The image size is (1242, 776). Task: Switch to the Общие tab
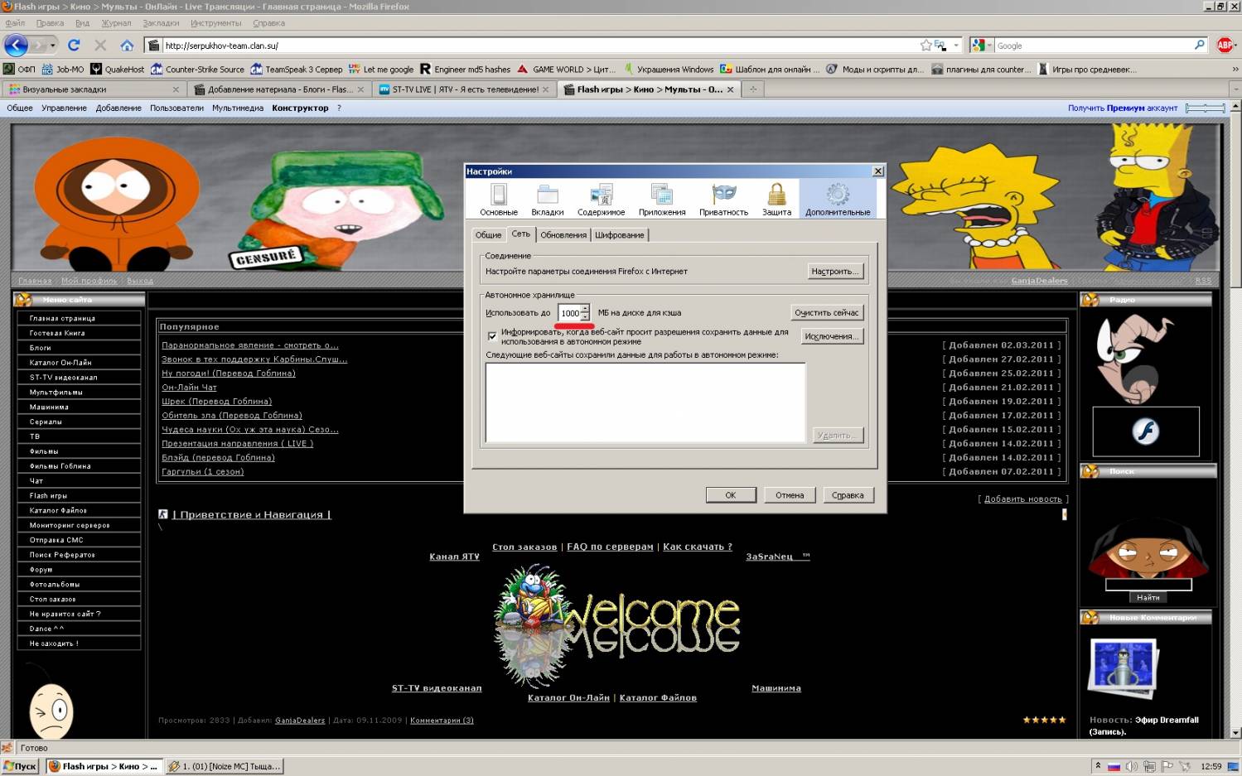tap(488, 235)
